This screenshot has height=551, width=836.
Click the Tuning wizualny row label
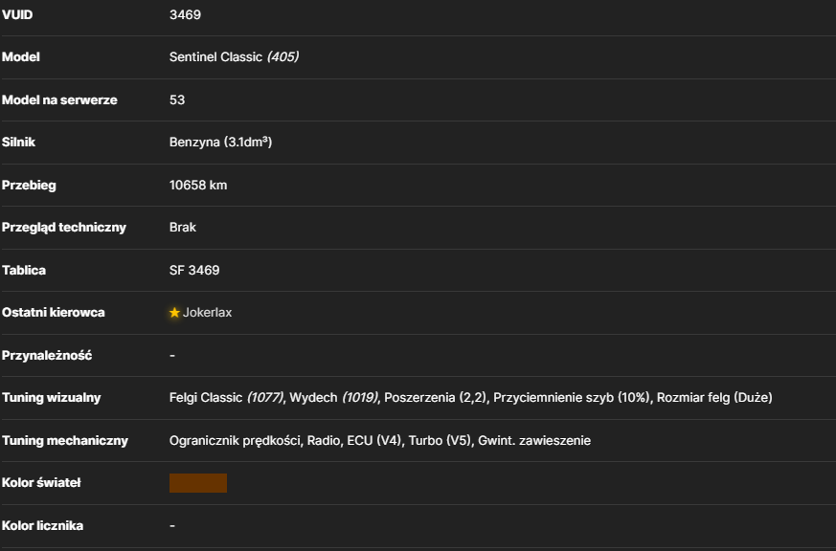(x=51, y=398)
